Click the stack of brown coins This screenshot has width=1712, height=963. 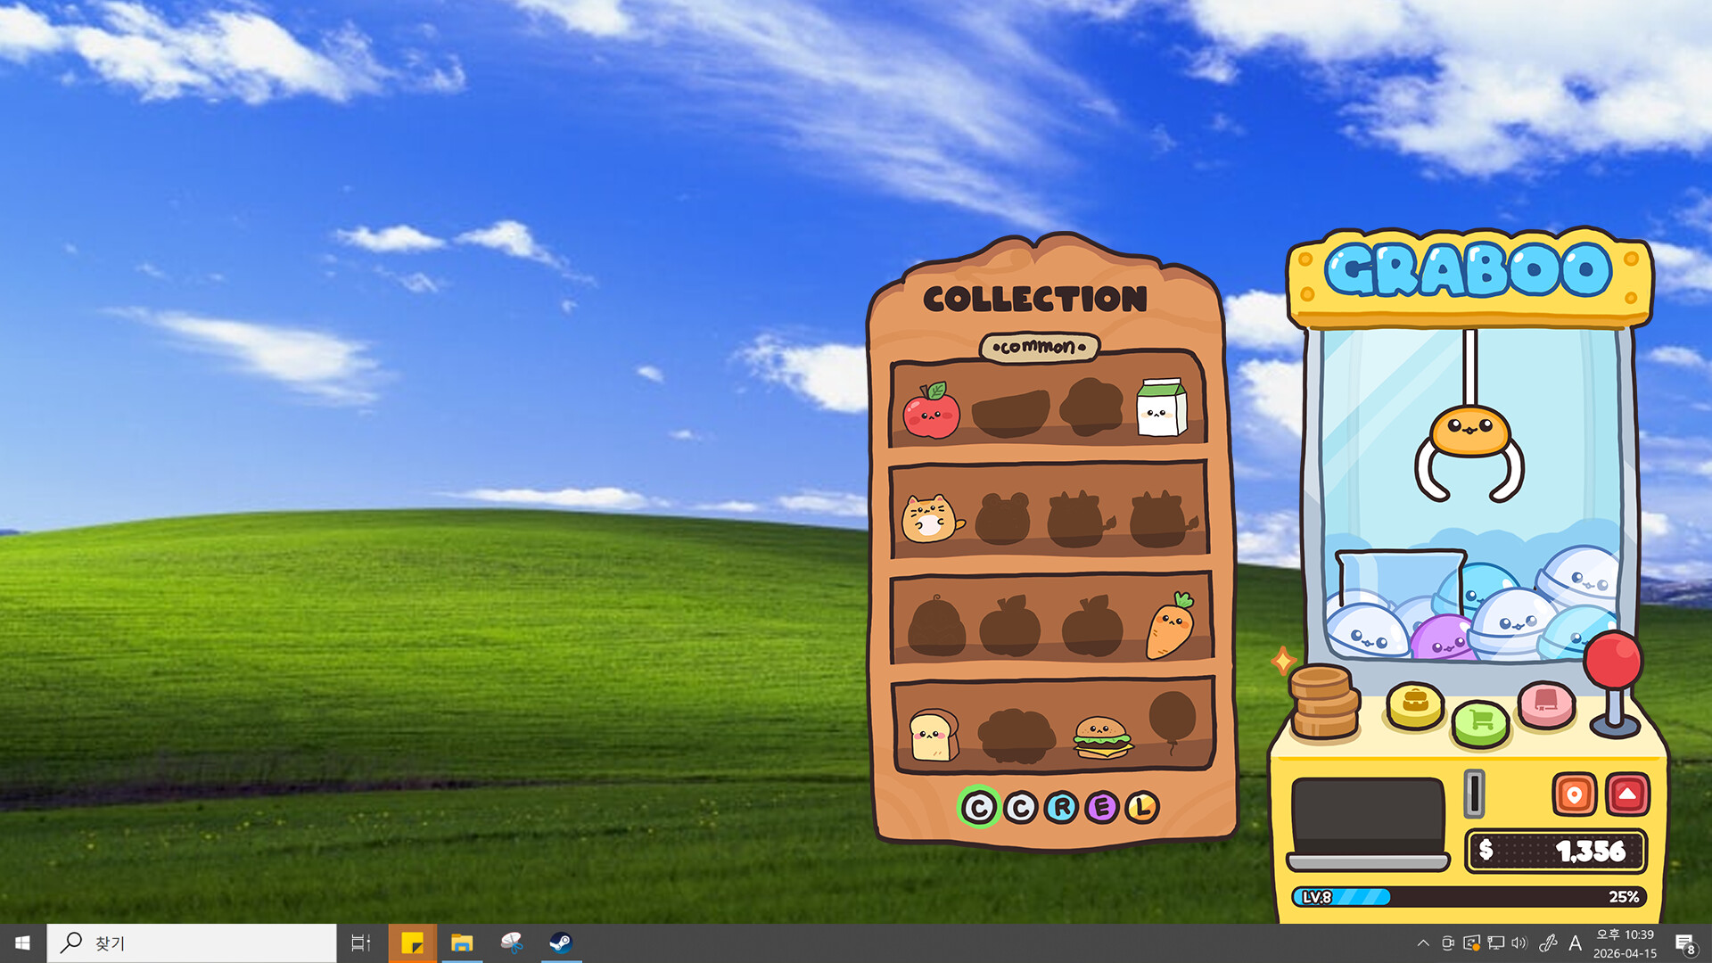[x=1324, y=702]
